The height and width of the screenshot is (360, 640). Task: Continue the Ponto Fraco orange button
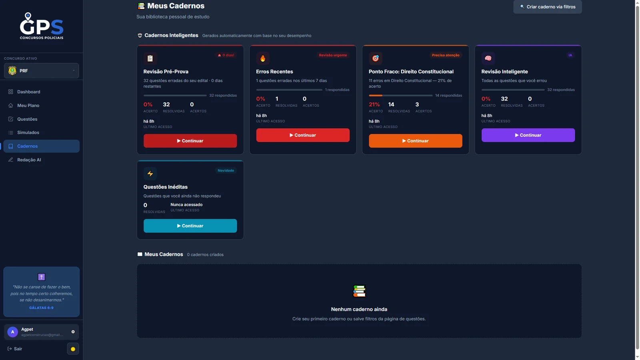(x=415, y=141)
